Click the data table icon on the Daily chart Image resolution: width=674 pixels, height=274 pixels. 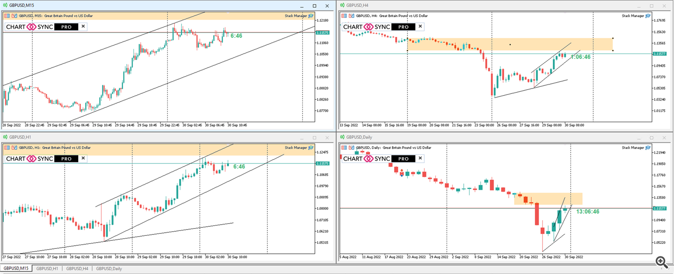(345, 148)
